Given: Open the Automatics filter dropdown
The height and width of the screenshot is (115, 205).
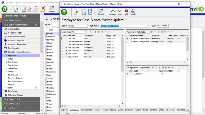Looking at the screenshot, I should tap(85, 32).
